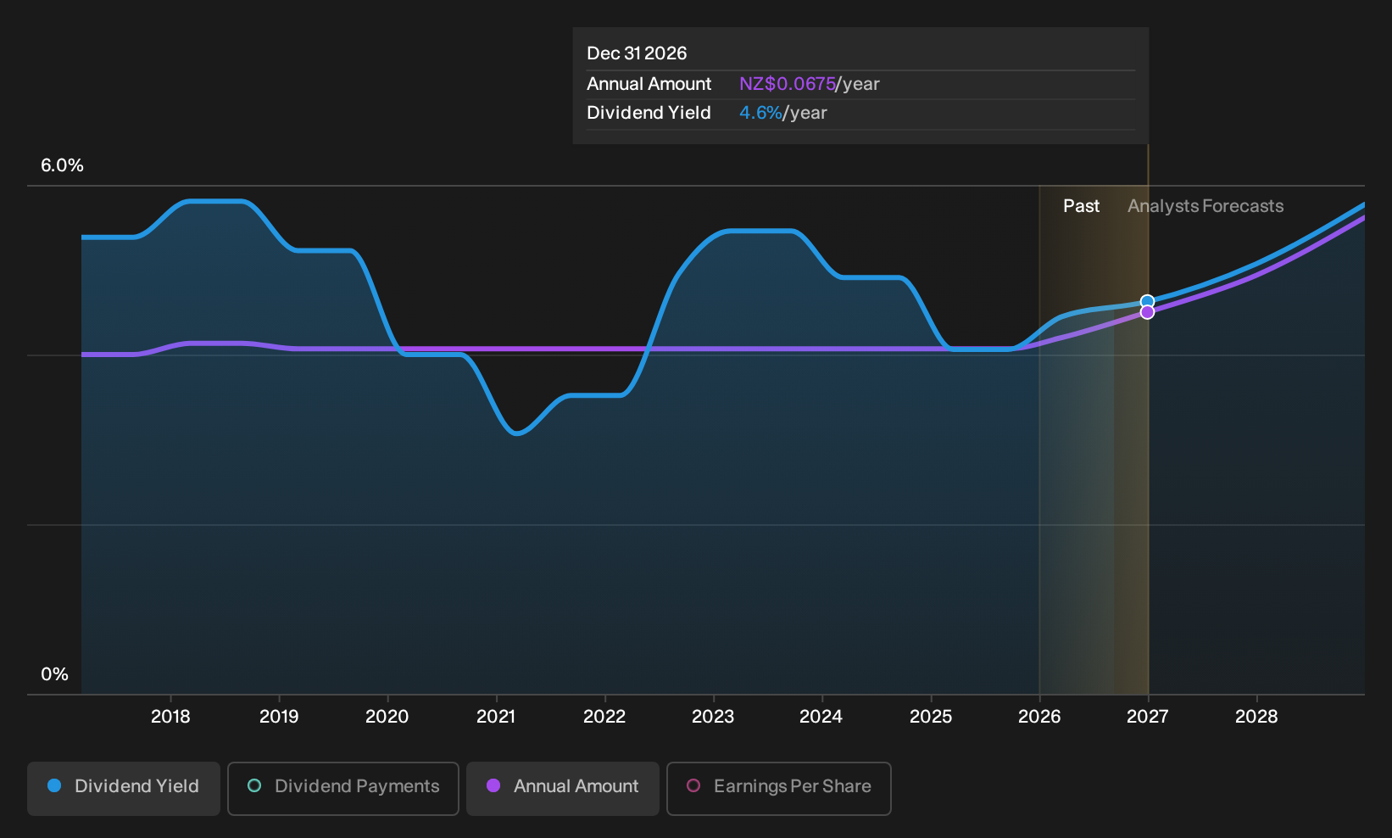Click the Past region label
Image resolution: width=1392 pixels, height=838 pixels.
pyautogui.click(x=1081, y=206)
